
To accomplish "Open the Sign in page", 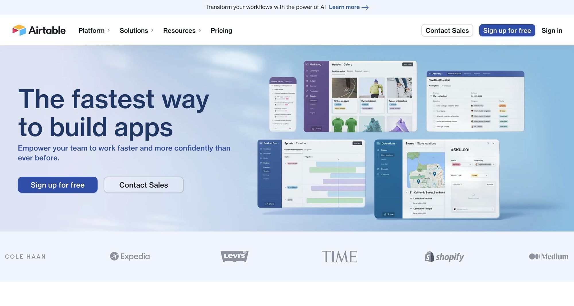I will tap(552, 30).
